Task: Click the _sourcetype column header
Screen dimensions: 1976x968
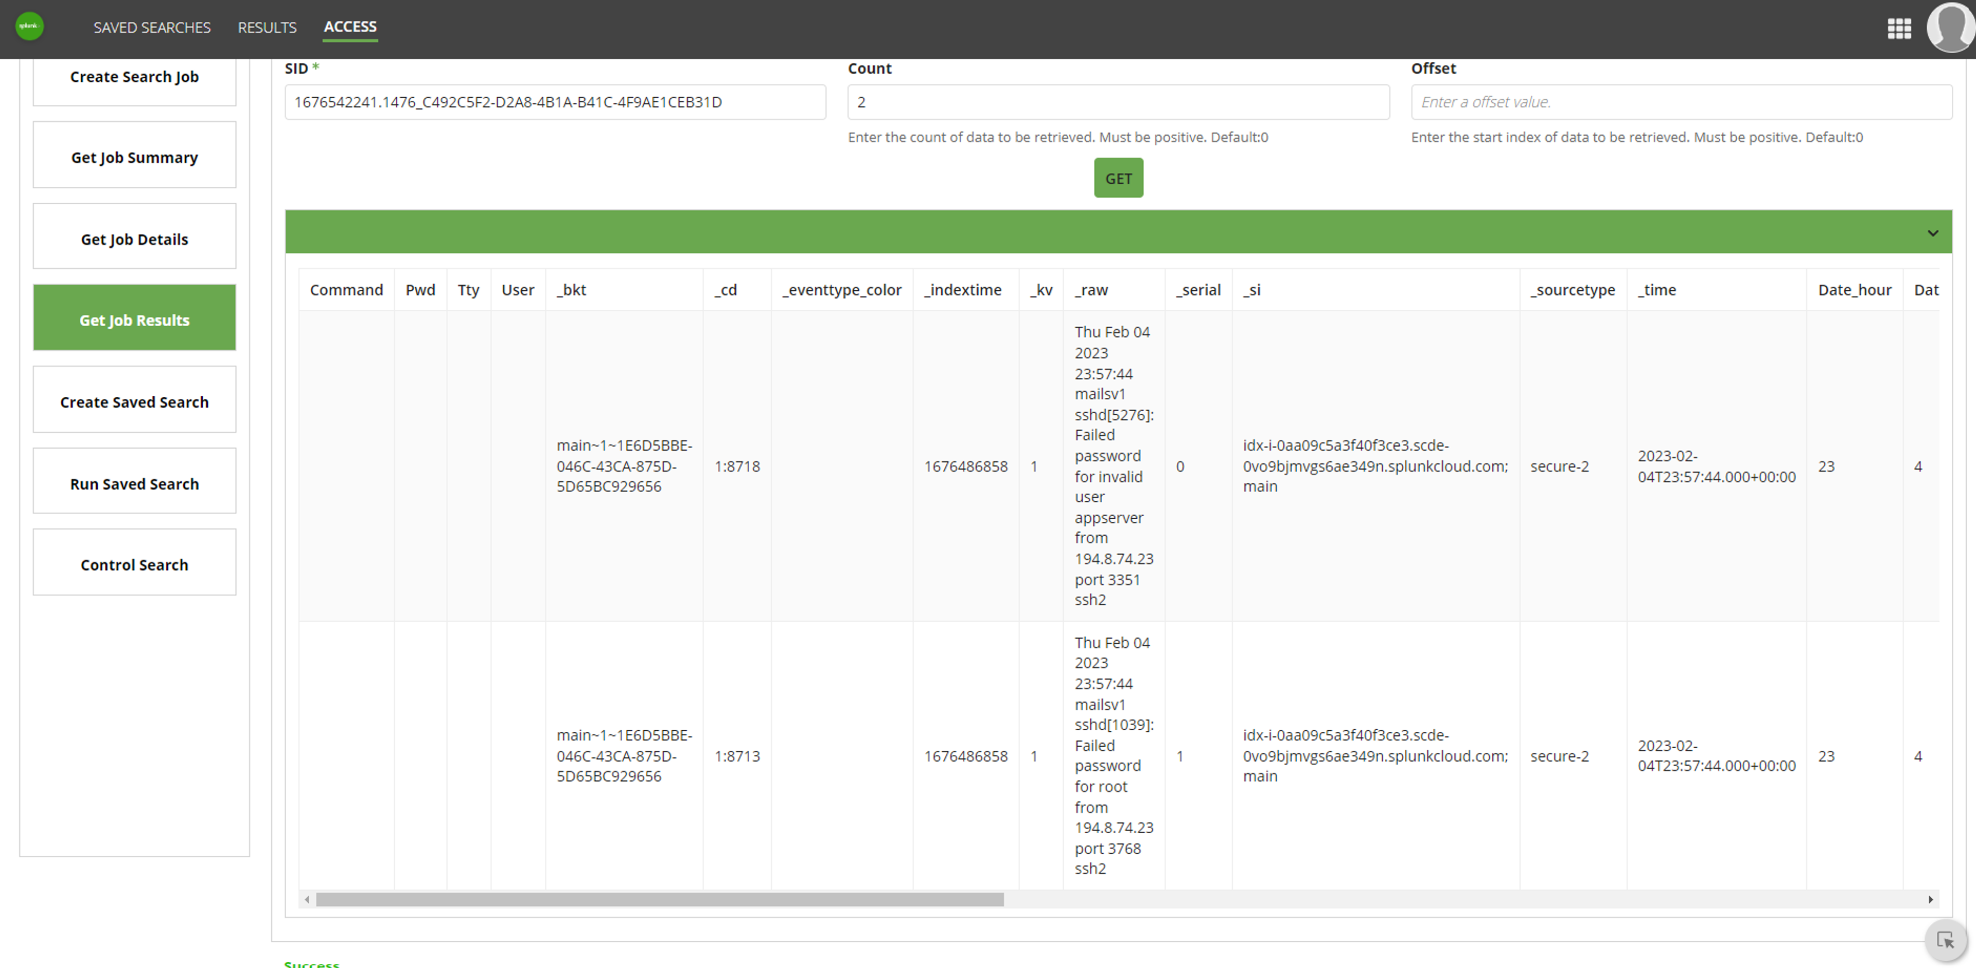Action: tap(1573, 290)
